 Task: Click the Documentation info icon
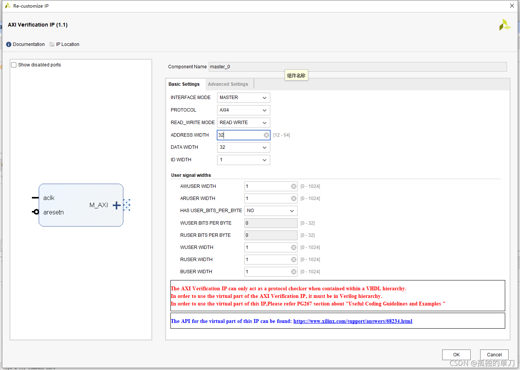coord(9,44)
